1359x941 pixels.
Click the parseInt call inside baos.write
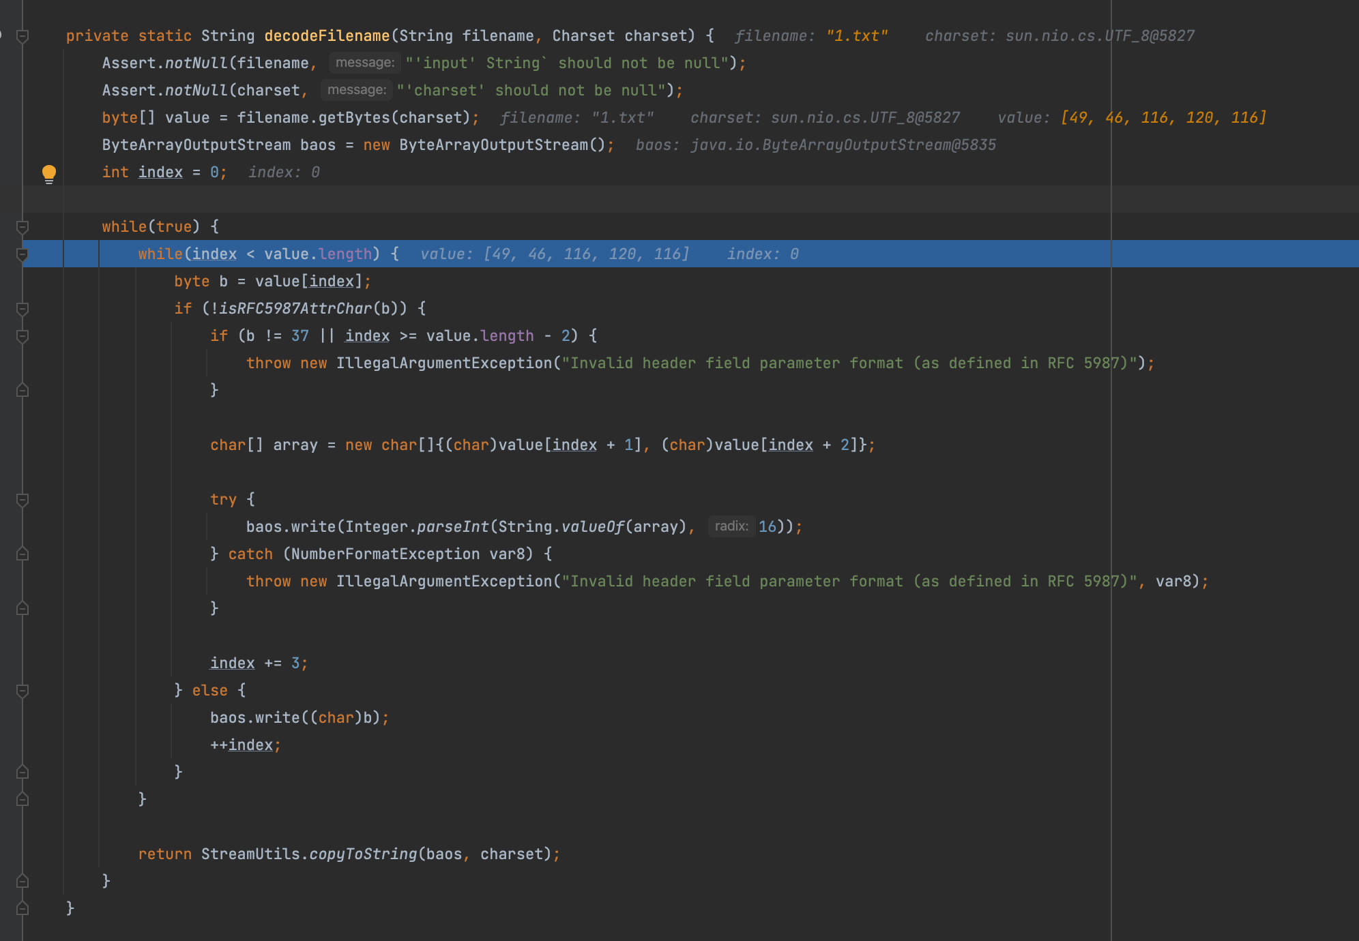pyautogui.click(x=452, y=527)
